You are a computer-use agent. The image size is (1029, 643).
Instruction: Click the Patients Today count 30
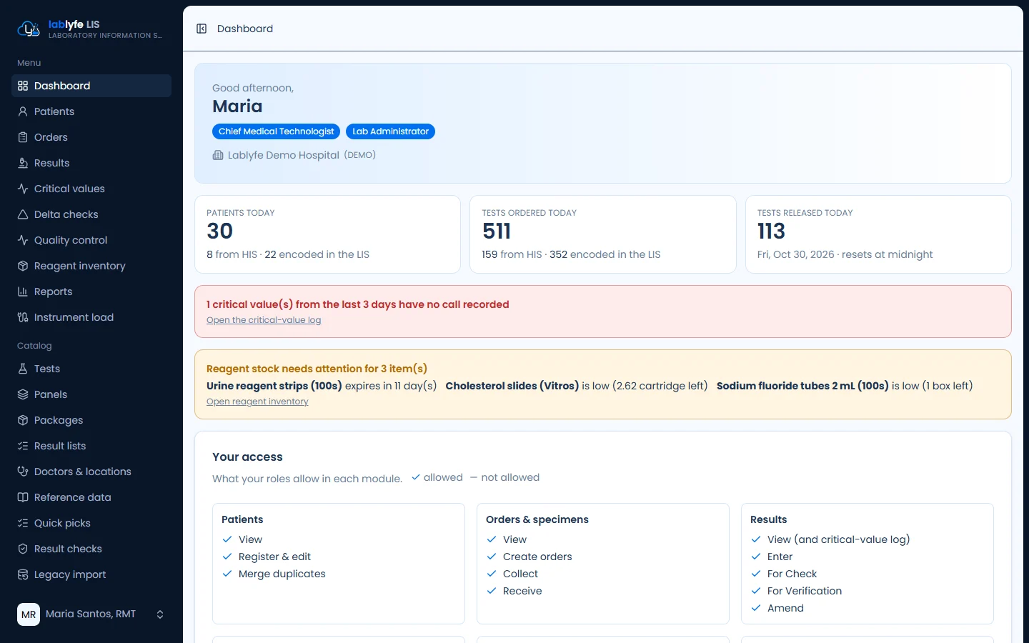pos(220,231)
